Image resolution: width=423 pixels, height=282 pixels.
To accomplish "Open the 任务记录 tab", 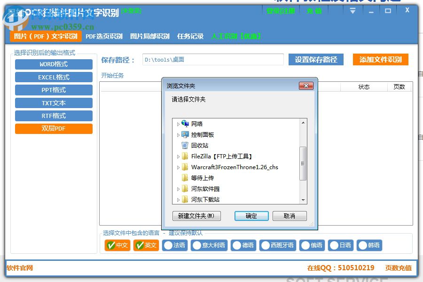I will click(190, 36).
